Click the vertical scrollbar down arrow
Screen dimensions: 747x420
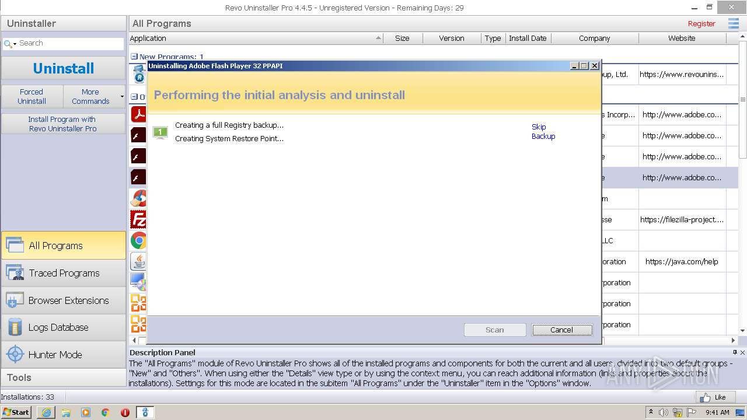click(742, 331)
